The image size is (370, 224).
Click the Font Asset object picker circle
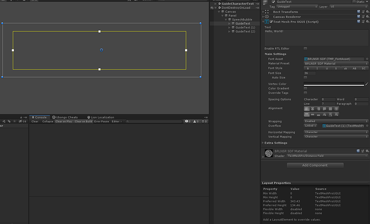click(367, 58)
